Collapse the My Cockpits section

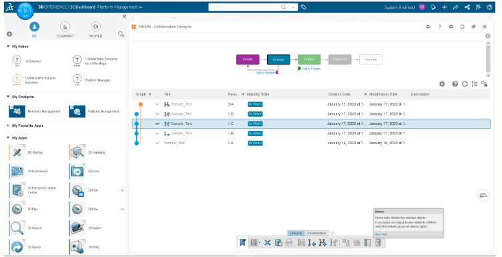click(x=8, y=97)
